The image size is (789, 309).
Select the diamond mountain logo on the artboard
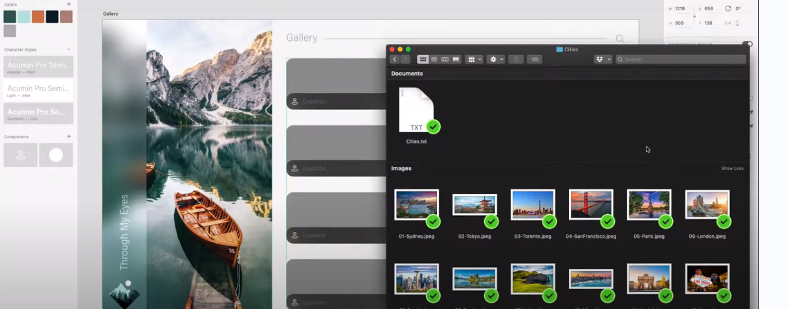pos(124,294)
